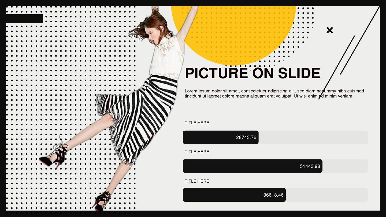Click the 36618.46 value label
This screenshot has width=386, height=217.
click(273, 195)
